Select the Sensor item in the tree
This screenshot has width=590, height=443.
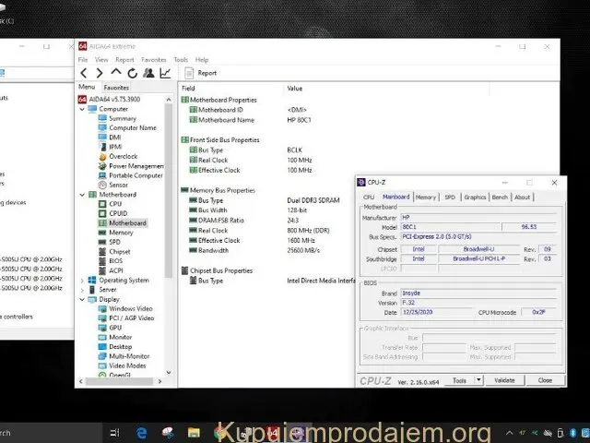coord(118,185)
